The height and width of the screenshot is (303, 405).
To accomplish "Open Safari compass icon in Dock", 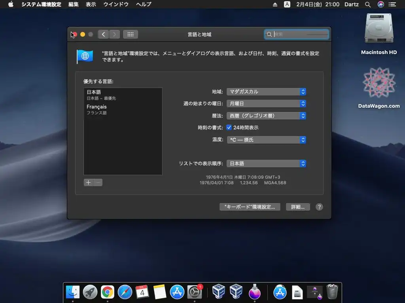I will (125, 292).
